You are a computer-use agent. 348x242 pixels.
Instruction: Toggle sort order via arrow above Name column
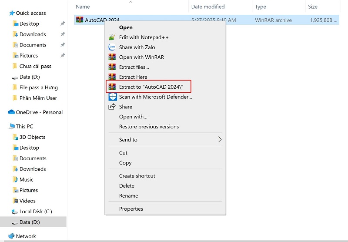tap(131, 2)
